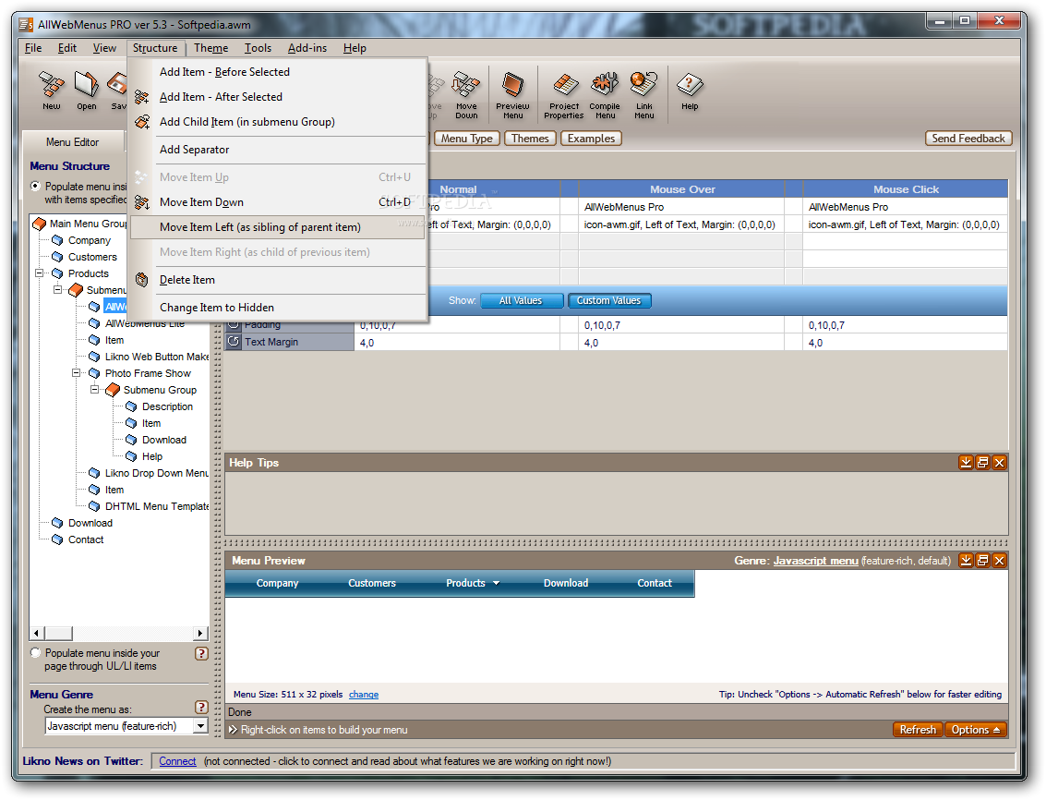
Task: Open Preview Menu from toolbar
Action: click(x=512, y=95)
